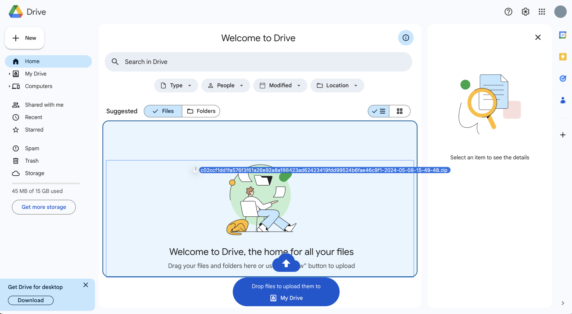Click Download Drive for desktop button

tap(31, 300)
